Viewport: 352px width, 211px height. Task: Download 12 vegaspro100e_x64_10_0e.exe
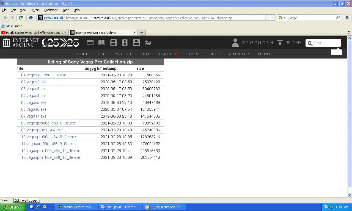[x=51, y=151]
